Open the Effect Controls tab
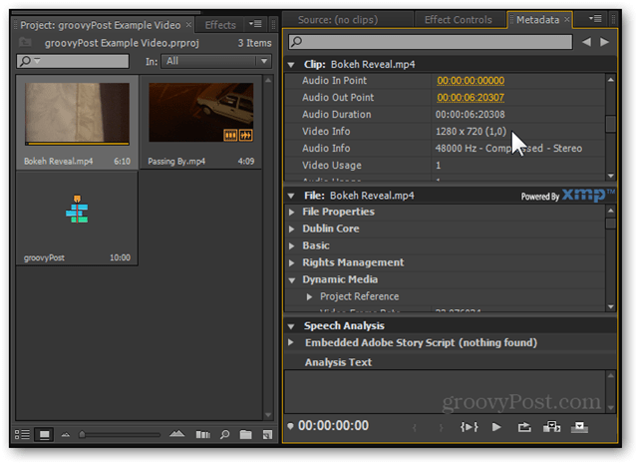The width and height of the screenshot is (638, 464). (459, 20)
